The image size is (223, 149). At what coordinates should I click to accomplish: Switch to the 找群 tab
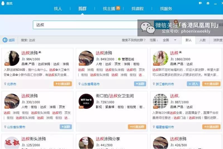[82, 9]
